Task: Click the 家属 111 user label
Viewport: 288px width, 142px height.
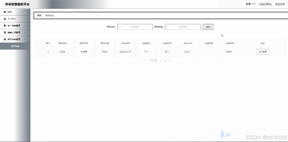Action: (x=250, y=4)
